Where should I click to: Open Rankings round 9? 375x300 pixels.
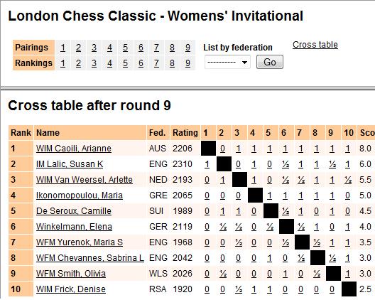click(x=187, y=63)
